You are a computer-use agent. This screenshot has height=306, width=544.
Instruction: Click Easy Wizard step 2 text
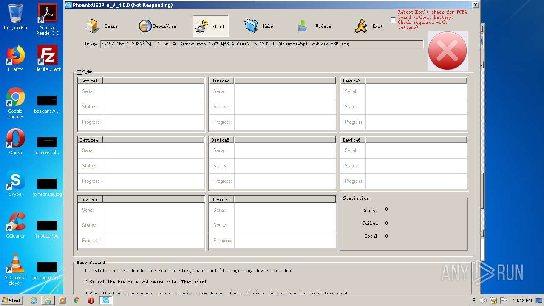click(145, 282)
